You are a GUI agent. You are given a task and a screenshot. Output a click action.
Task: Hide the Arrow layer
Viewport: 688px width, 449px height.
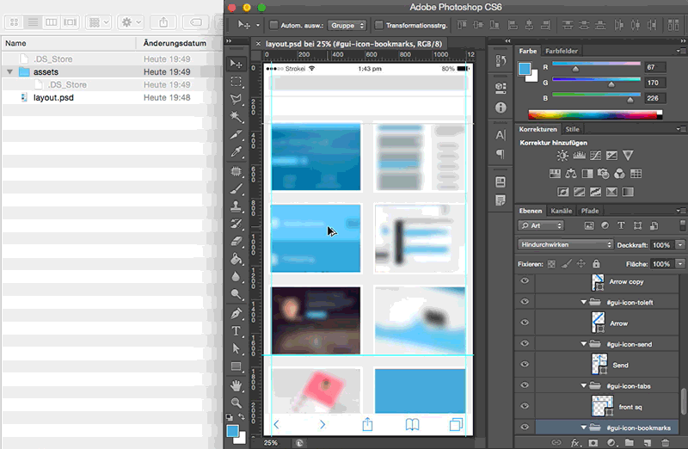[x=525, y=323]
